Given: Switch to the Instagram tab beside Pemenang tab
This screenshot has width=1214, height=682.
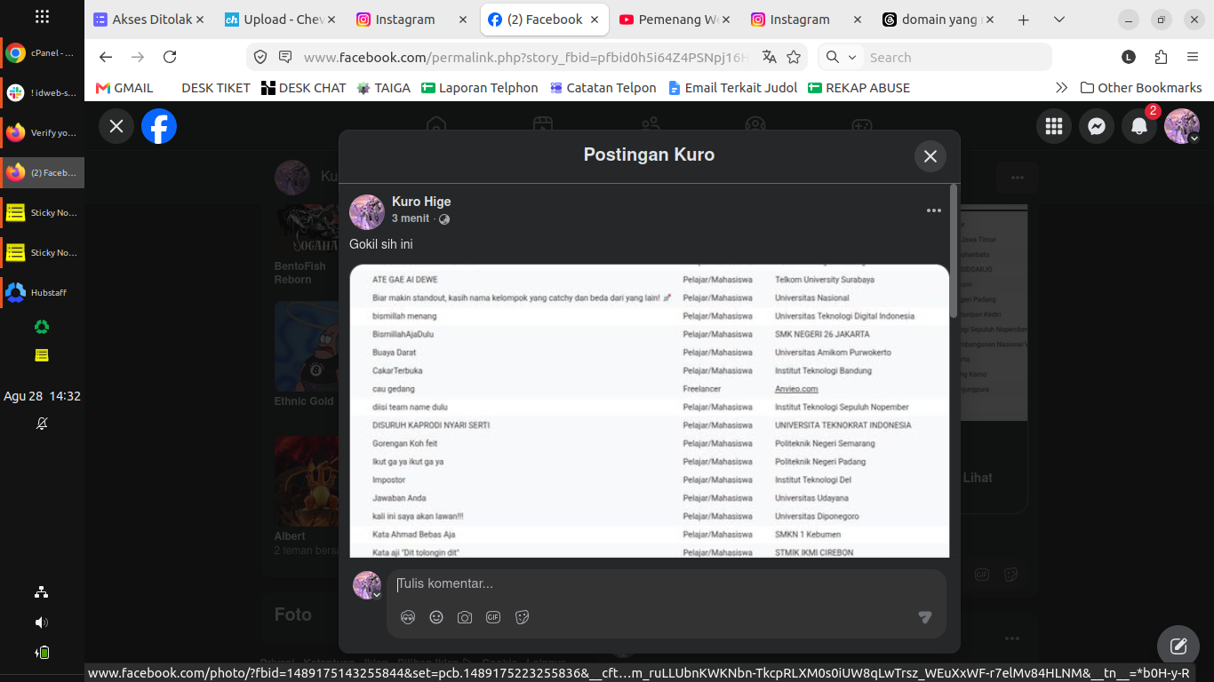Looking at the screenshot, I should tap(806, 20).
